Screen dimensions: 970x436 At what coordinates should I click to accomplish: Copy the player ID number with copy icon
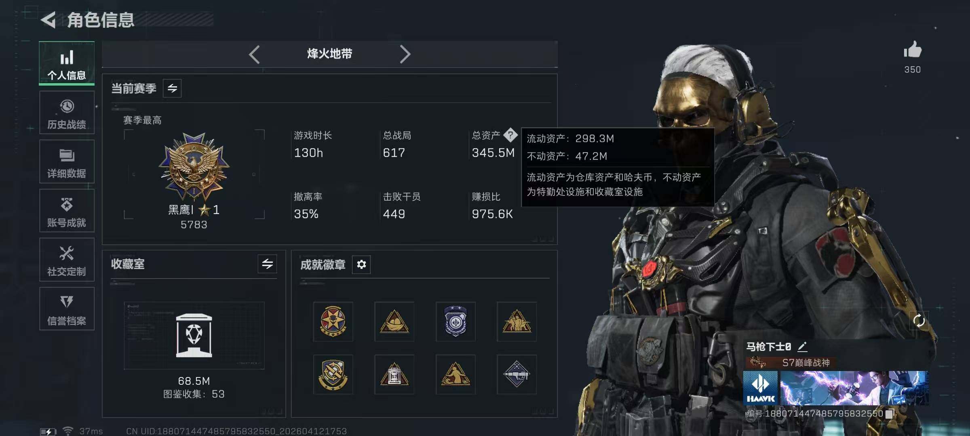tap(889, 414)
